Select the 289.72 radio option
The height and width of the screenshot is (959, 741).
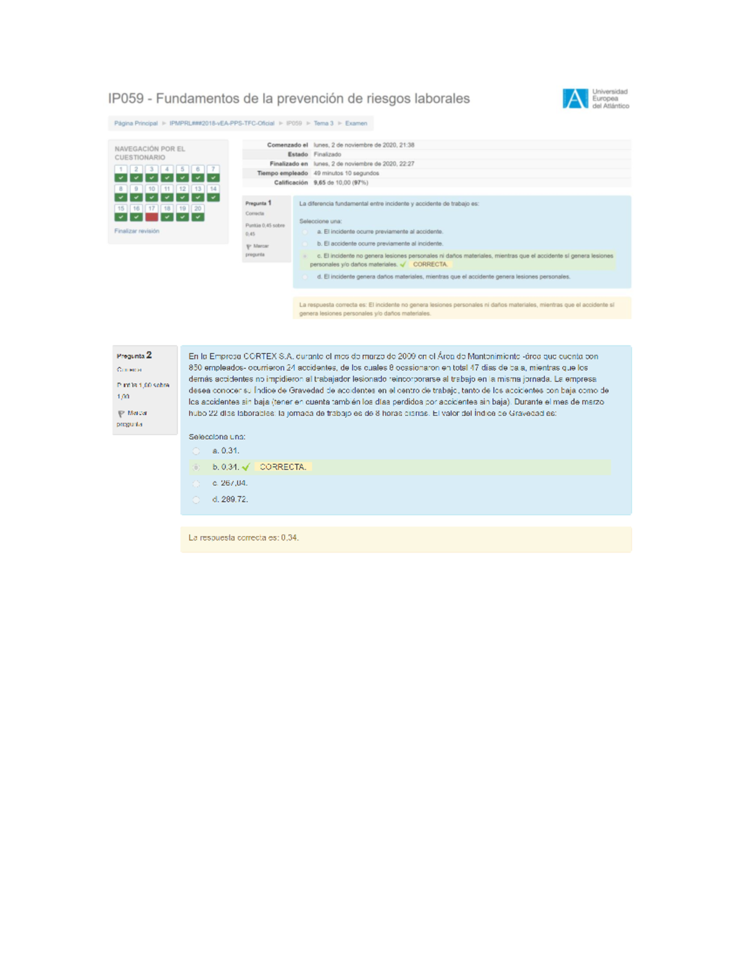pos(196,500)
